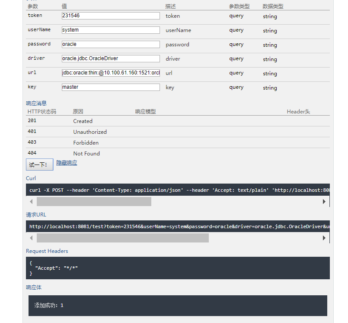This screenshot has width=348, height=323.
Task: Click the key field containing master
Action: pos(110,87)
